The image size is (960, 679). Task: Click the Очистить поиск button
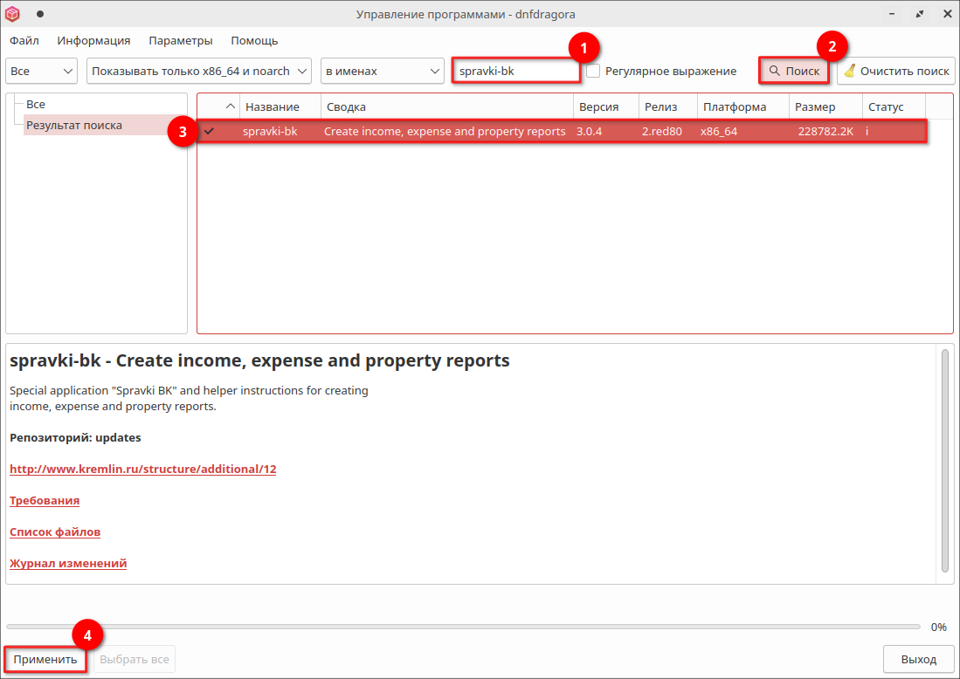(895, 71)
